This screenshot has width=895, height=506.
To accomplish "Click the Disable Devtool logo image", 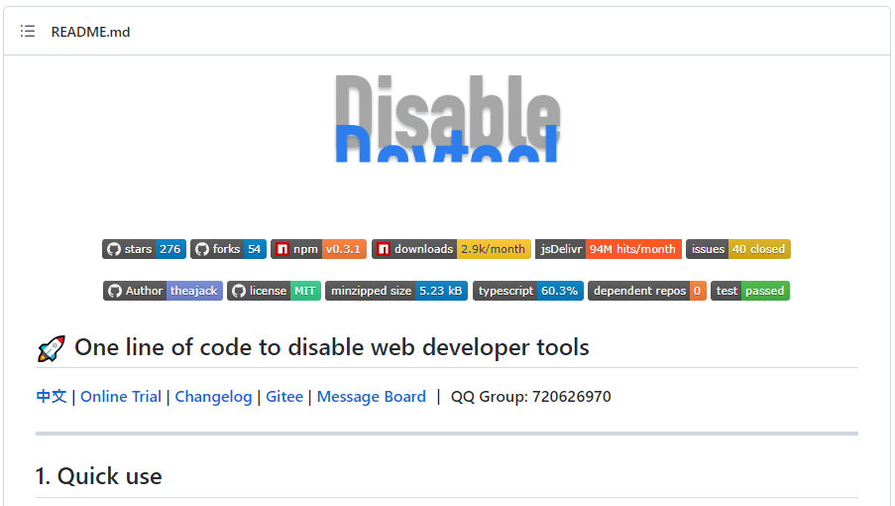I will [448, 119].
